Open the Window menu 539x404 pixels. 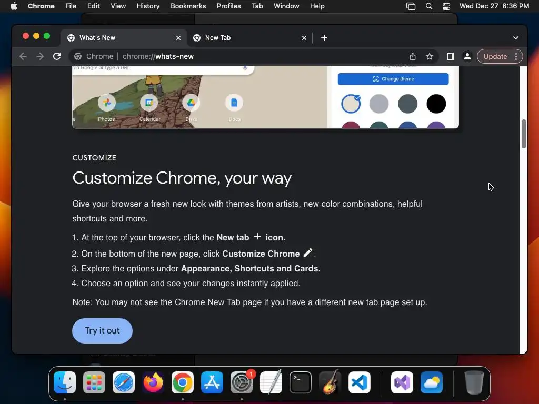[x=286, y=6]
